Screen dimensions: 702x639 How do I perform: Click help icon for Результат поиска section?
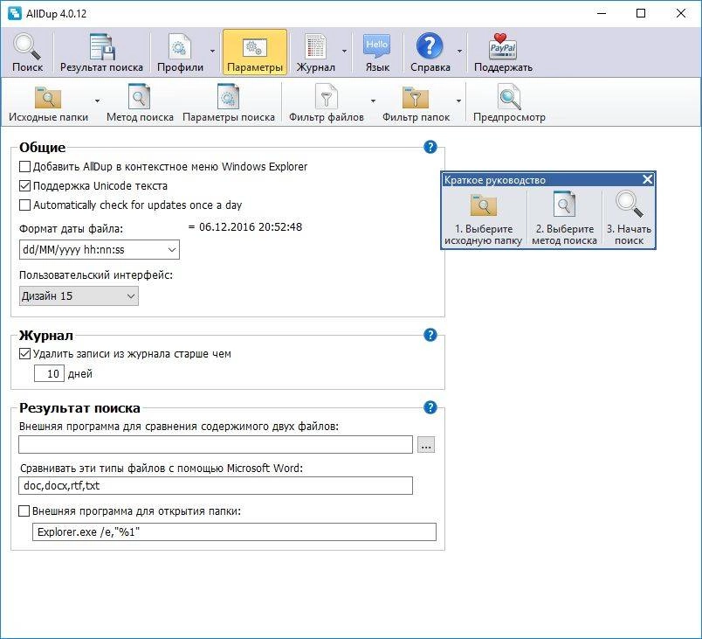pyautogui.click(x=430, y=407)
